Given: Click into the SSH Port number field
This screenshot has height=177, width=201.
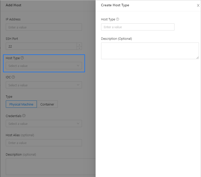Looking at the screenshot, I should [x=41, y=46].
